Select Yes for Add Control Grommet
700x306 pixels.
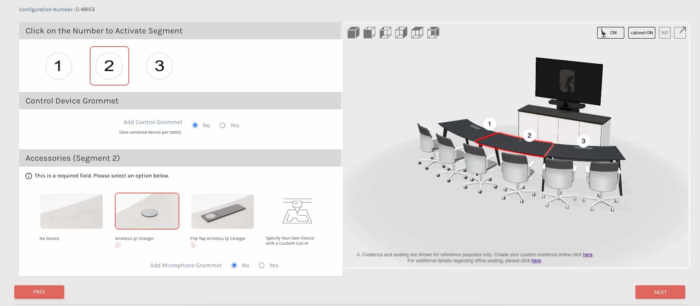(223, 125)
